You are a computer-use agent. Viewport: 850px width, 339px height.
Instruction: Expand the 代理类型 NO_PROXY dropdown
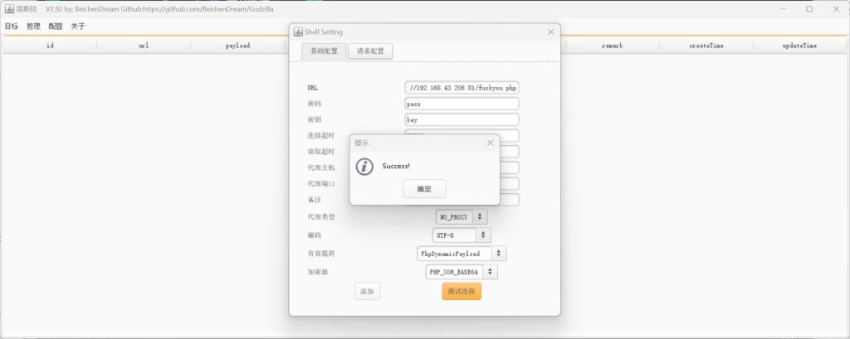coord(480,217)
